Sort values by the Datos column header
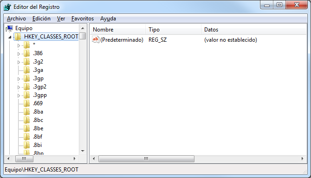This screenshot has height=178, width=311. (x=254, y=30)
